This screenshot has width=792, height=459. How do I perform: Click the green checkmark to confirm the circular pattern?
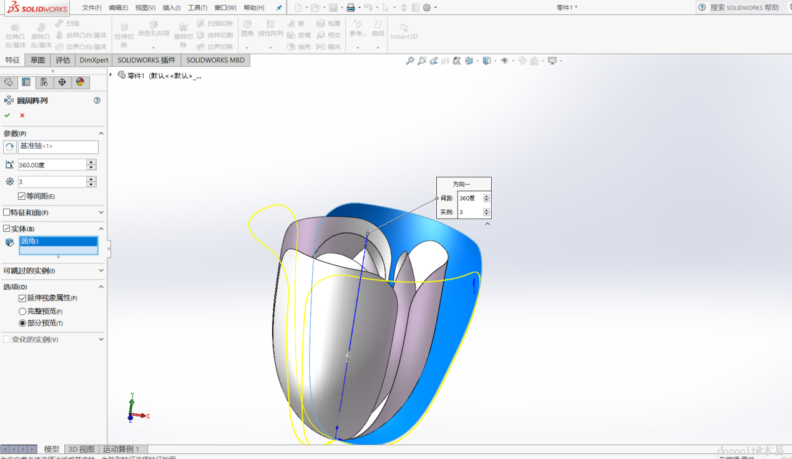coord(7,116)
